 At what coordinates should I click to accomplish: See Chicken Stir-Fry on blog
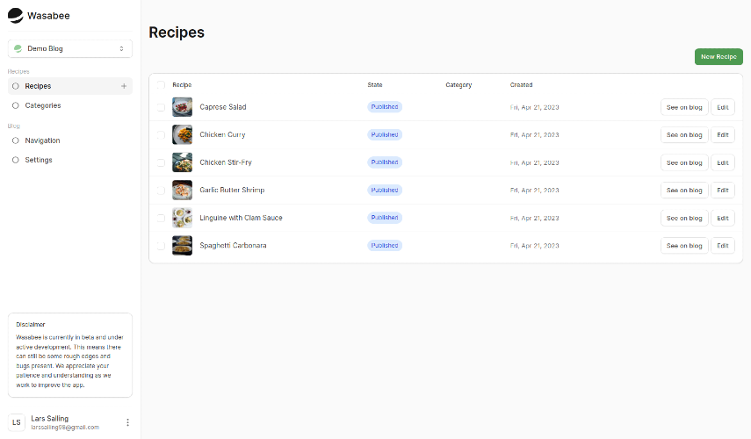(x=684, y=162)
